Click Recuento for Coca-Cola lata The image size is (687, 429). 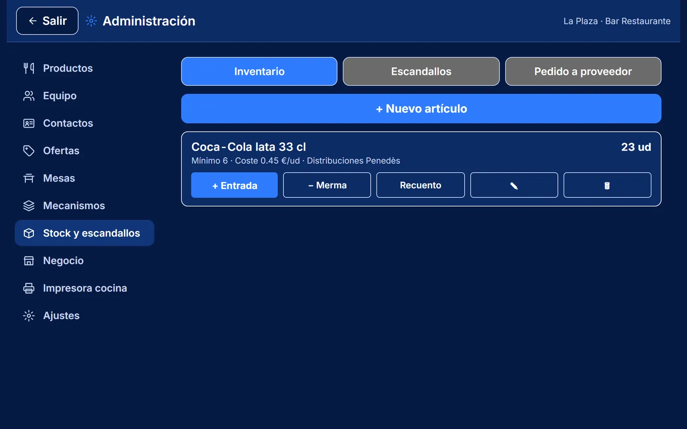tap(420, 185)
